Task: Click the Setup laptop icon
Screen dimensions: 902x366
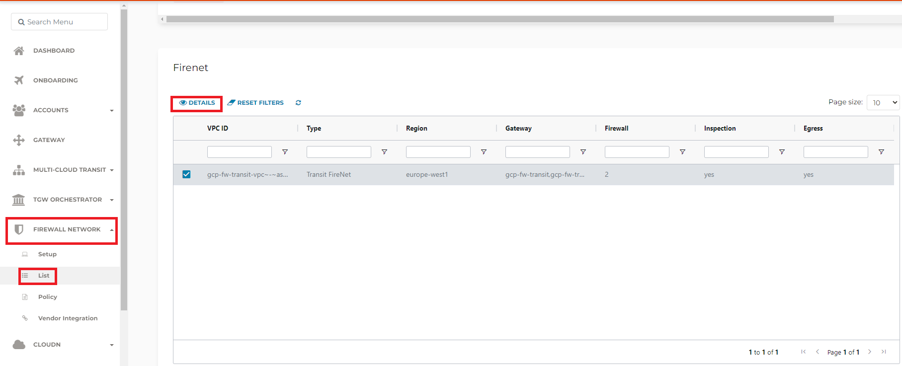Action: [x=25, y=254]
